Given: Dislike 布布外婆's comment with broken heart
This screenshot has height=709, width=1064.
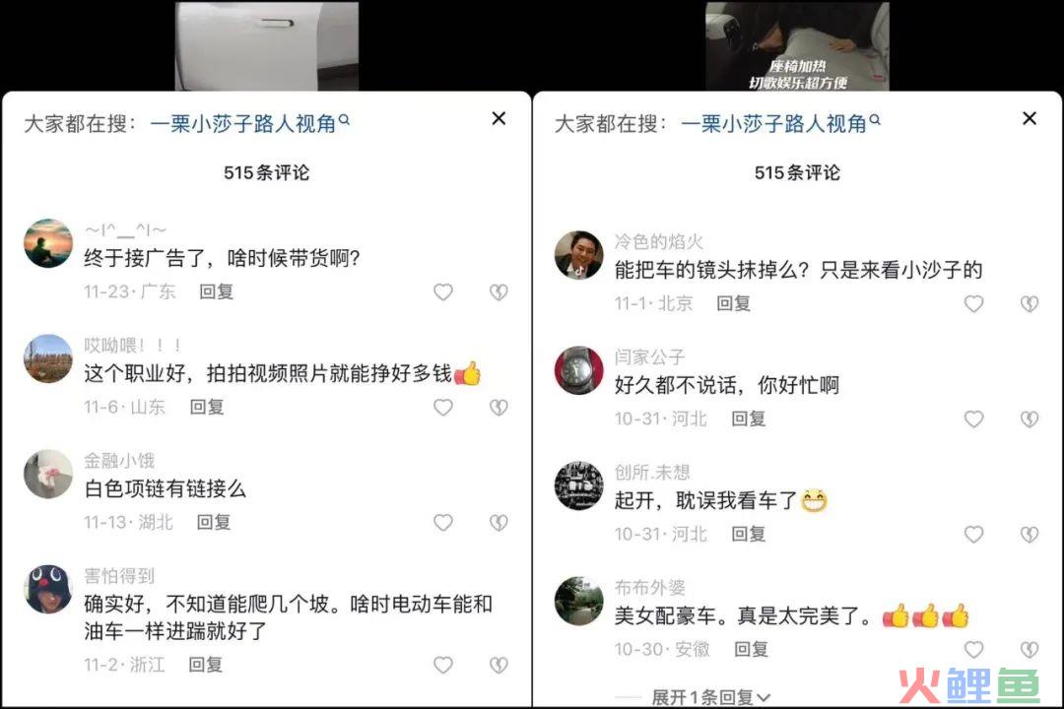Looking at the screenshot, I should pyautogui.click(x=1030, y=650).
